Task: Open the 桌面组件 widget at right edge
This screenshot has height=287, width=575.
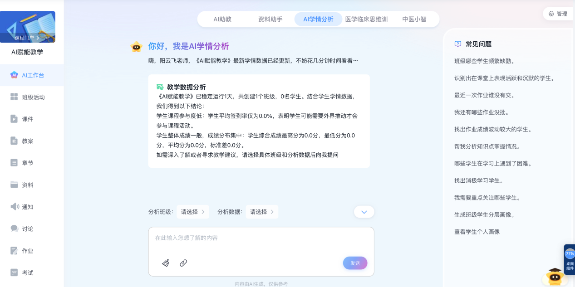Action: coord(570,259)
